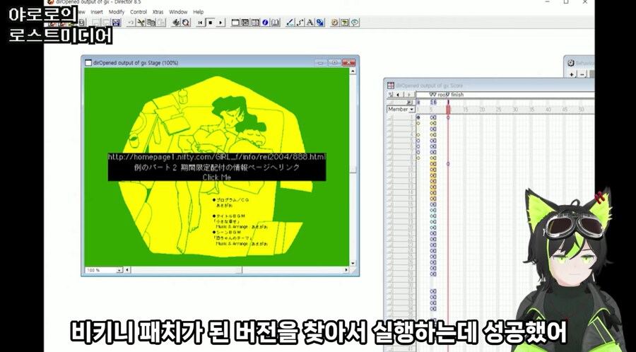The height and width of the screenshot is (352, 636).
Task: Open the Paint window icon
Action: pos(290,23)
